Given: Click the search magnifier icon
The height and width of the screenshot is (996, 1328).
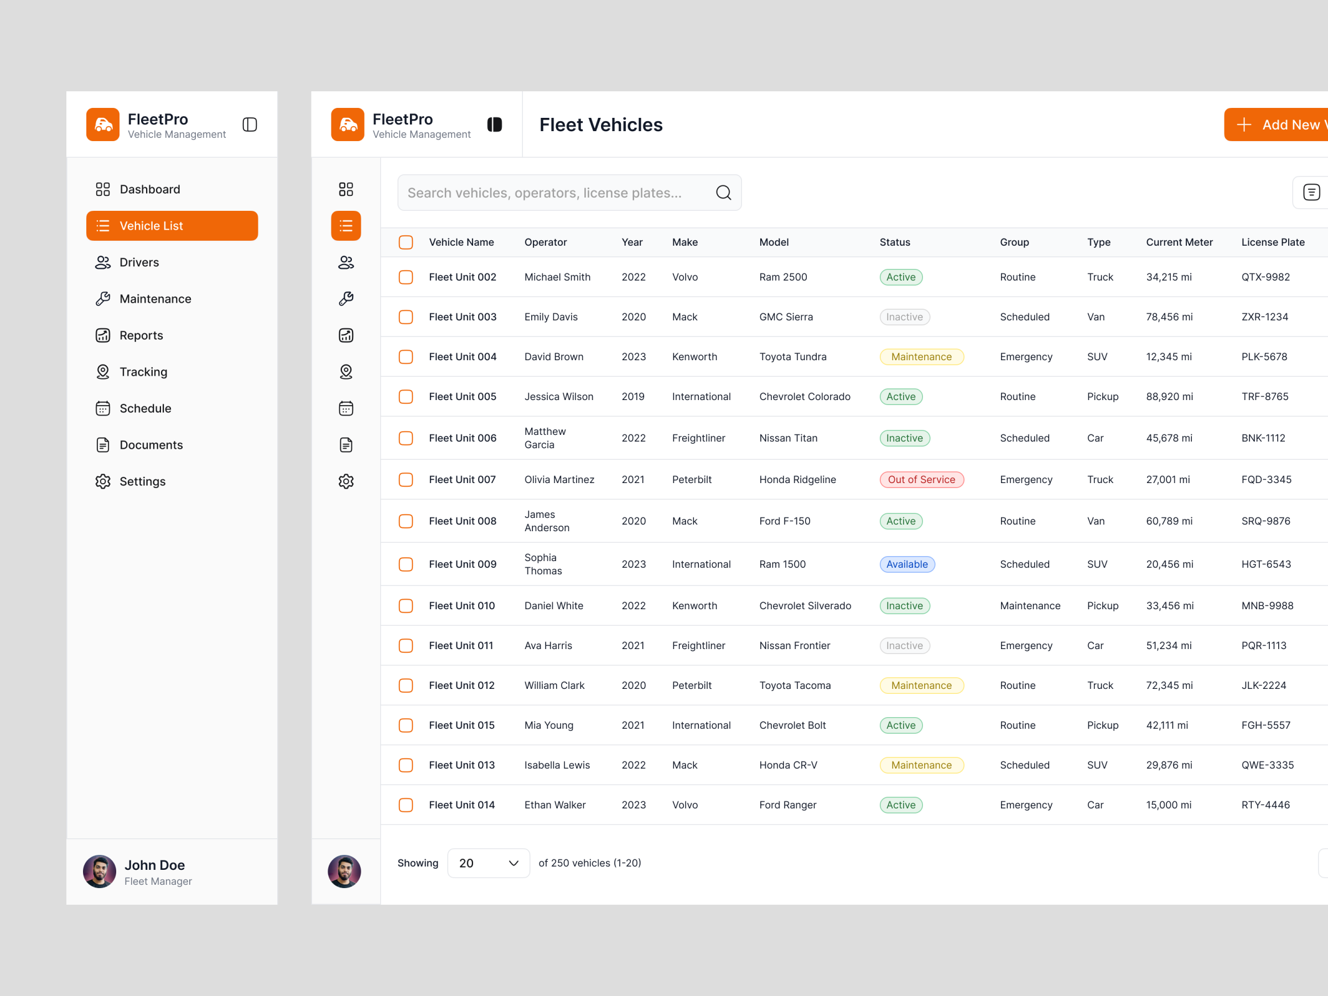Looking at the screenshot, I should click(723, 193).
